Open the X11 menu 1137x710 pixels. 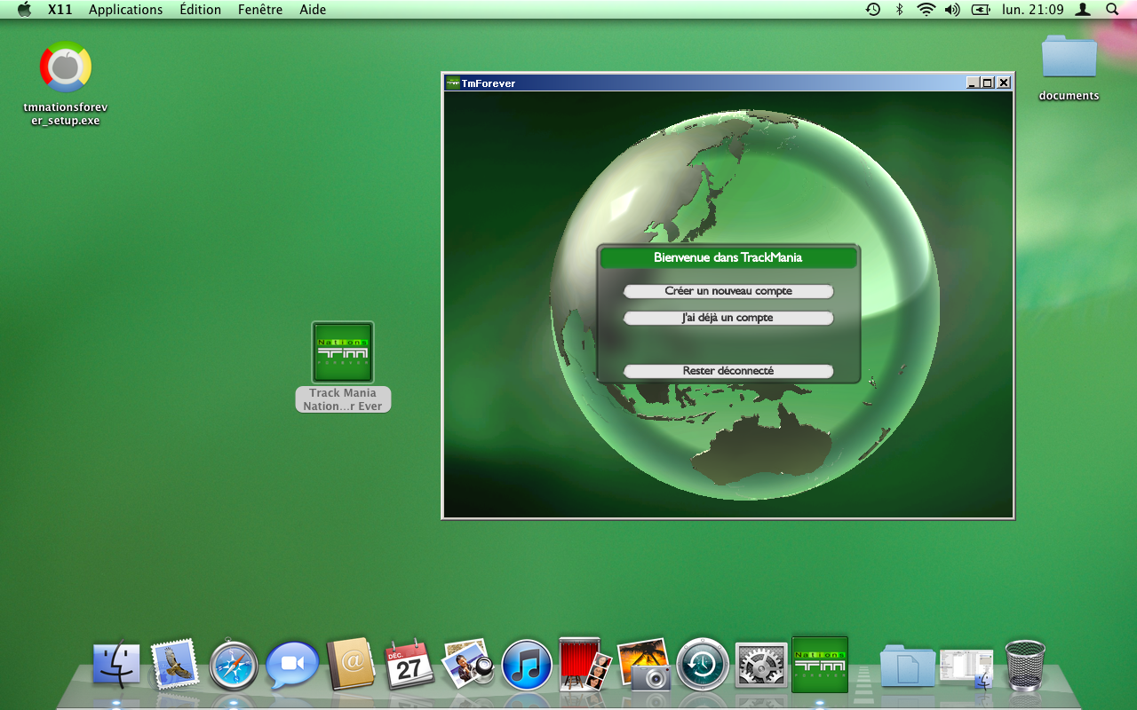(60, 10)
